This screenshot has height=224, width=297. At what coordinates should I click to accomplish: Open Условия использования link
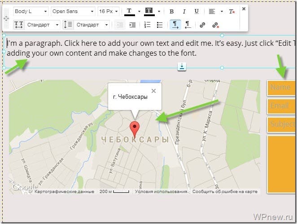click(x=161, y=192)
